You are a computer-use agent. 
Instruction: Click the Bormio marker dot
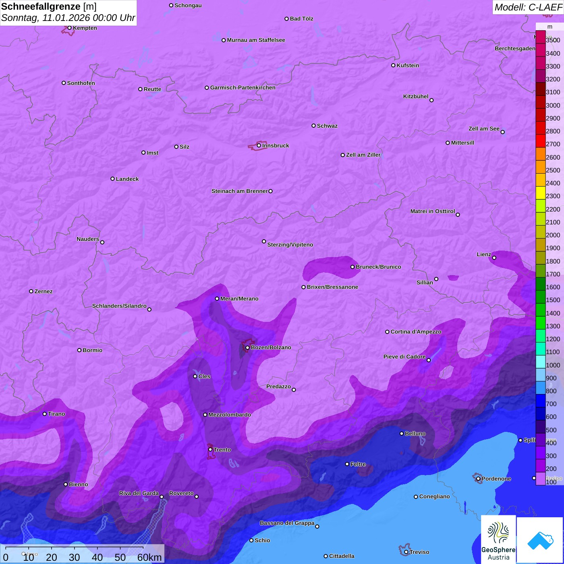point(79,350)
